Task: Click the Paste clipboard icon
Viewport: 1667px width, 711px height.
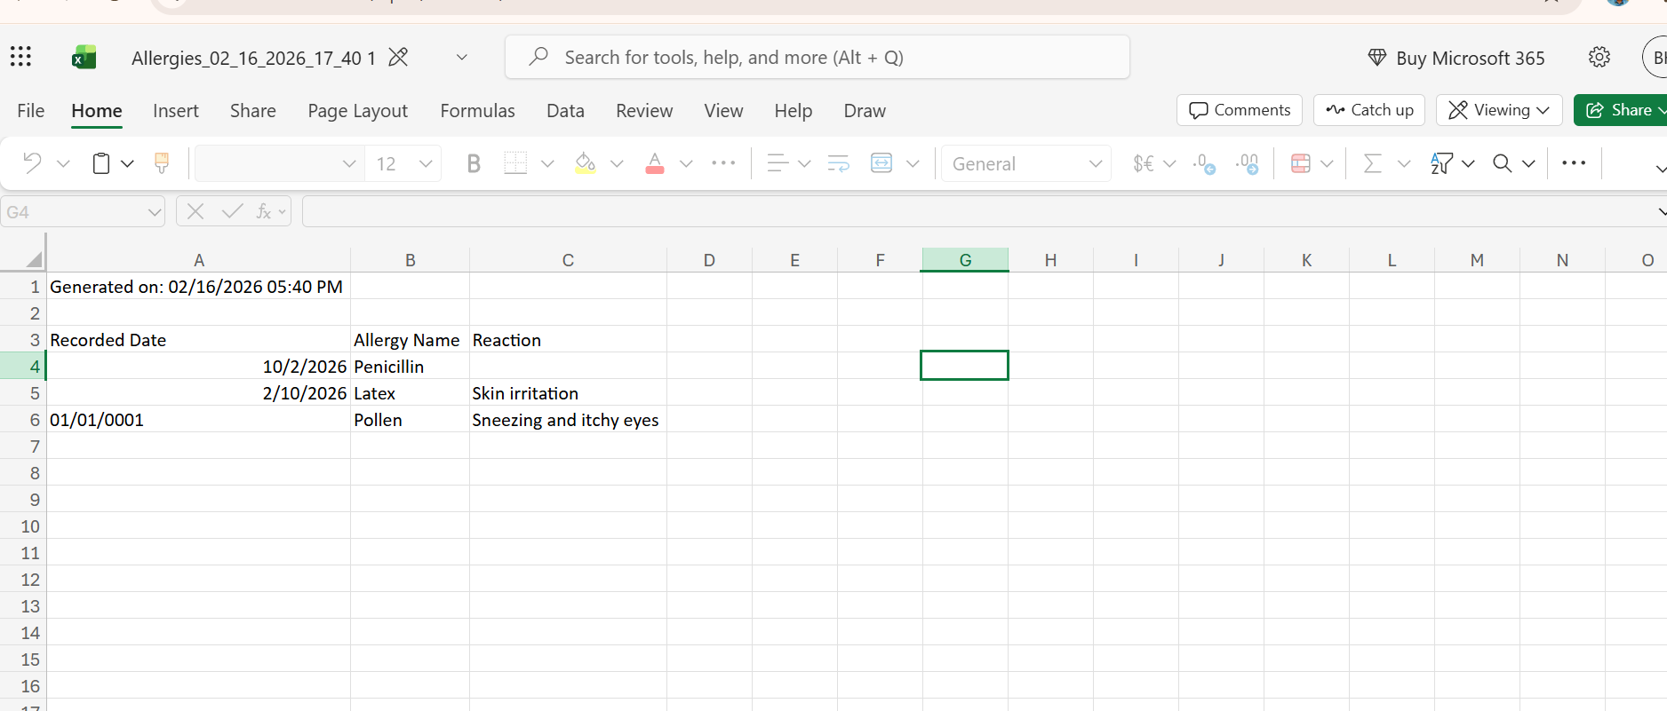Action: pos(101,163)
